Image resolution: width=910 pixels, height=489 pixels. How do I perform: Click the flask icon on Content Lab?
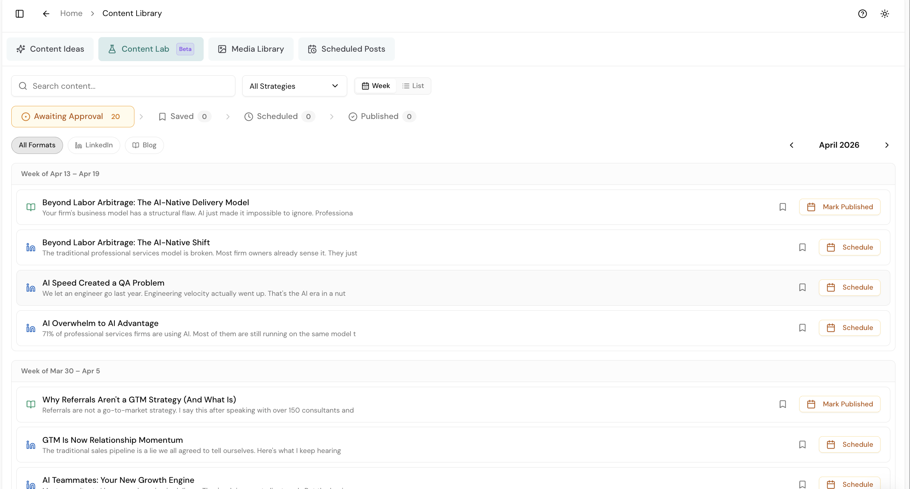click(x=112, y=49)
